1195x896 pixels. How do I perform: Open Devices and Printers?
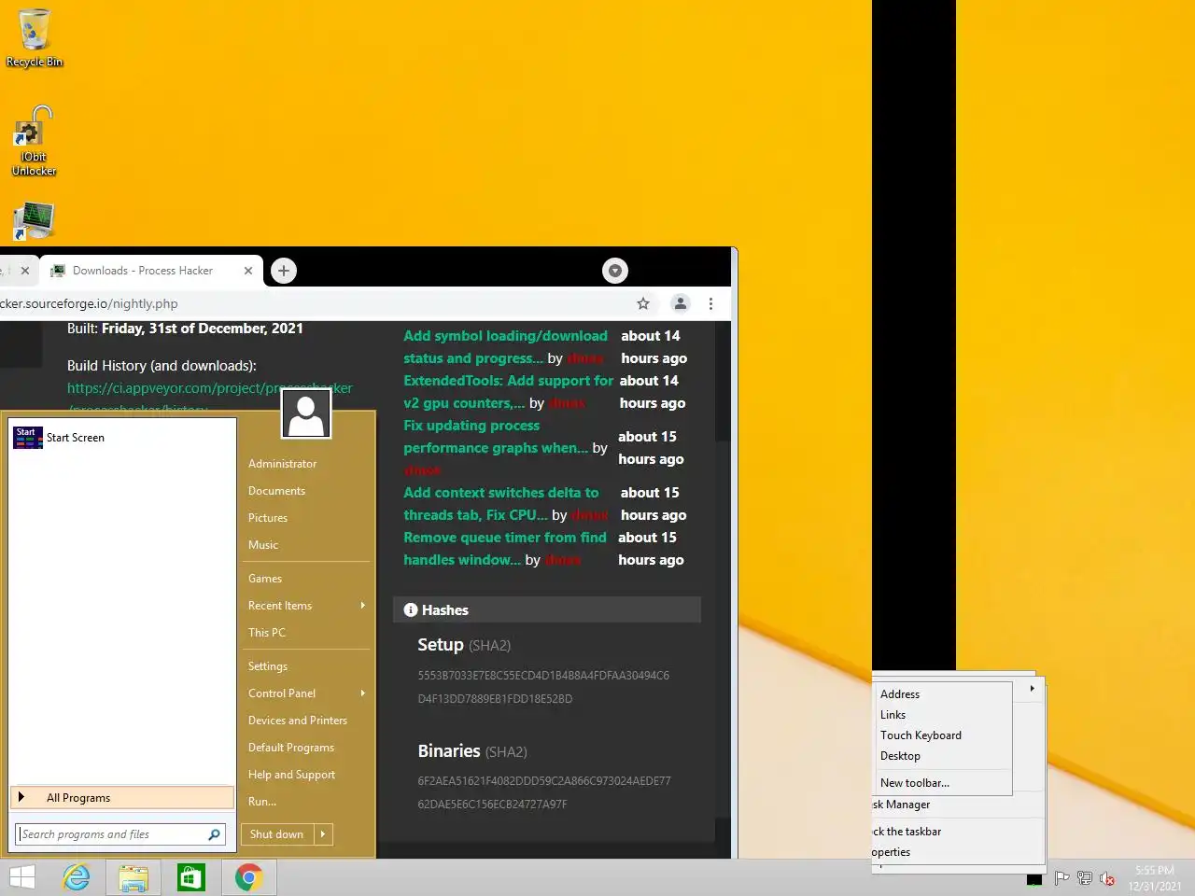298,721
